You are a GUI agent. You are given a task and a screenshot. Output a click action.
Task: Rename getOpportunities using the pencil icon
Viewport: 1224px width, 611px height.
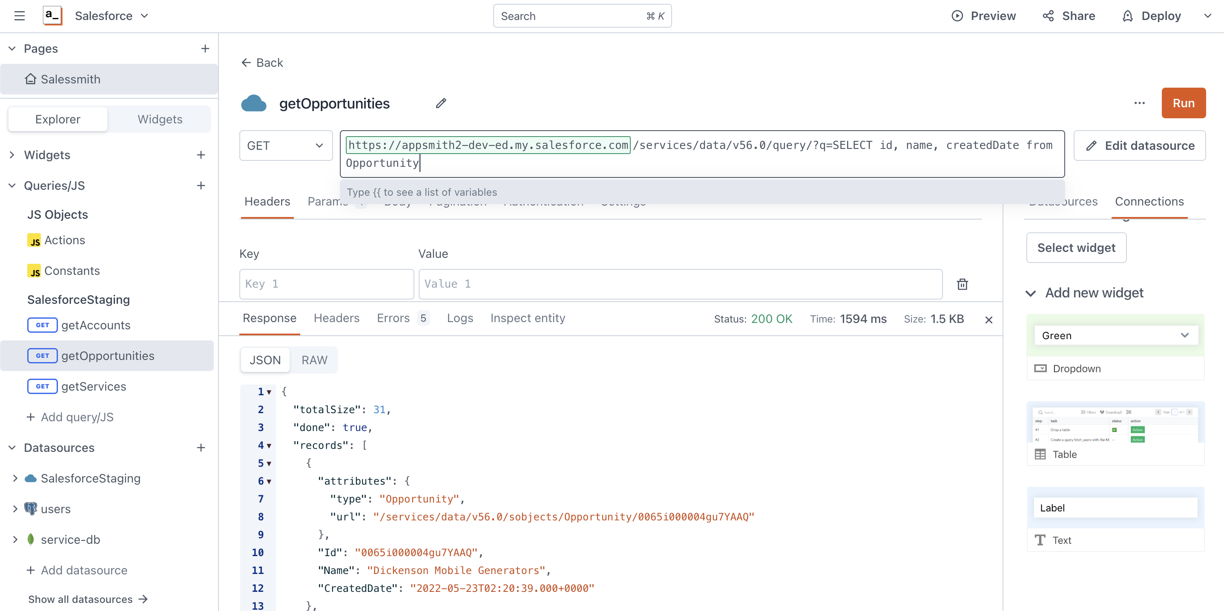point(440,103)
